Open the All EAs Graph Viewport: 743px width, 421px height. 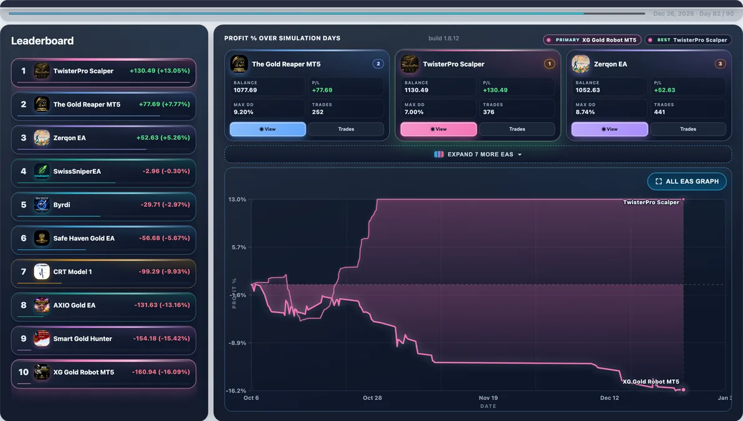pyautogui.click(x=687, y=181)
